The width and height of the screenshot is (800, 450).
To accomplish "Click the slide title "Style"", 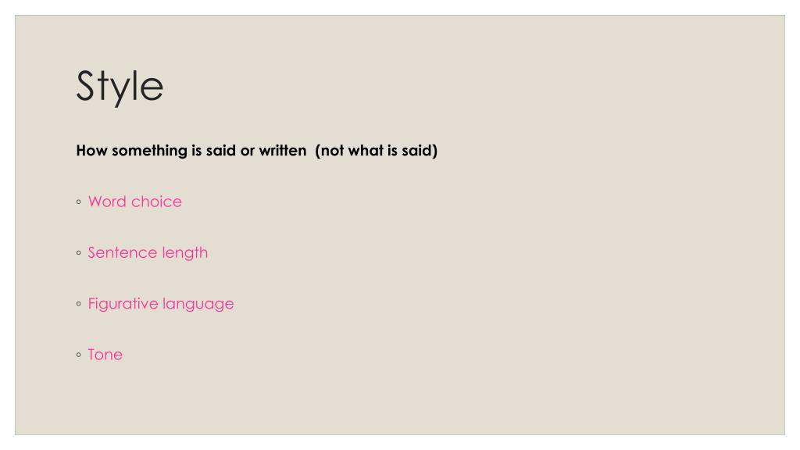I will pos(120,87).
